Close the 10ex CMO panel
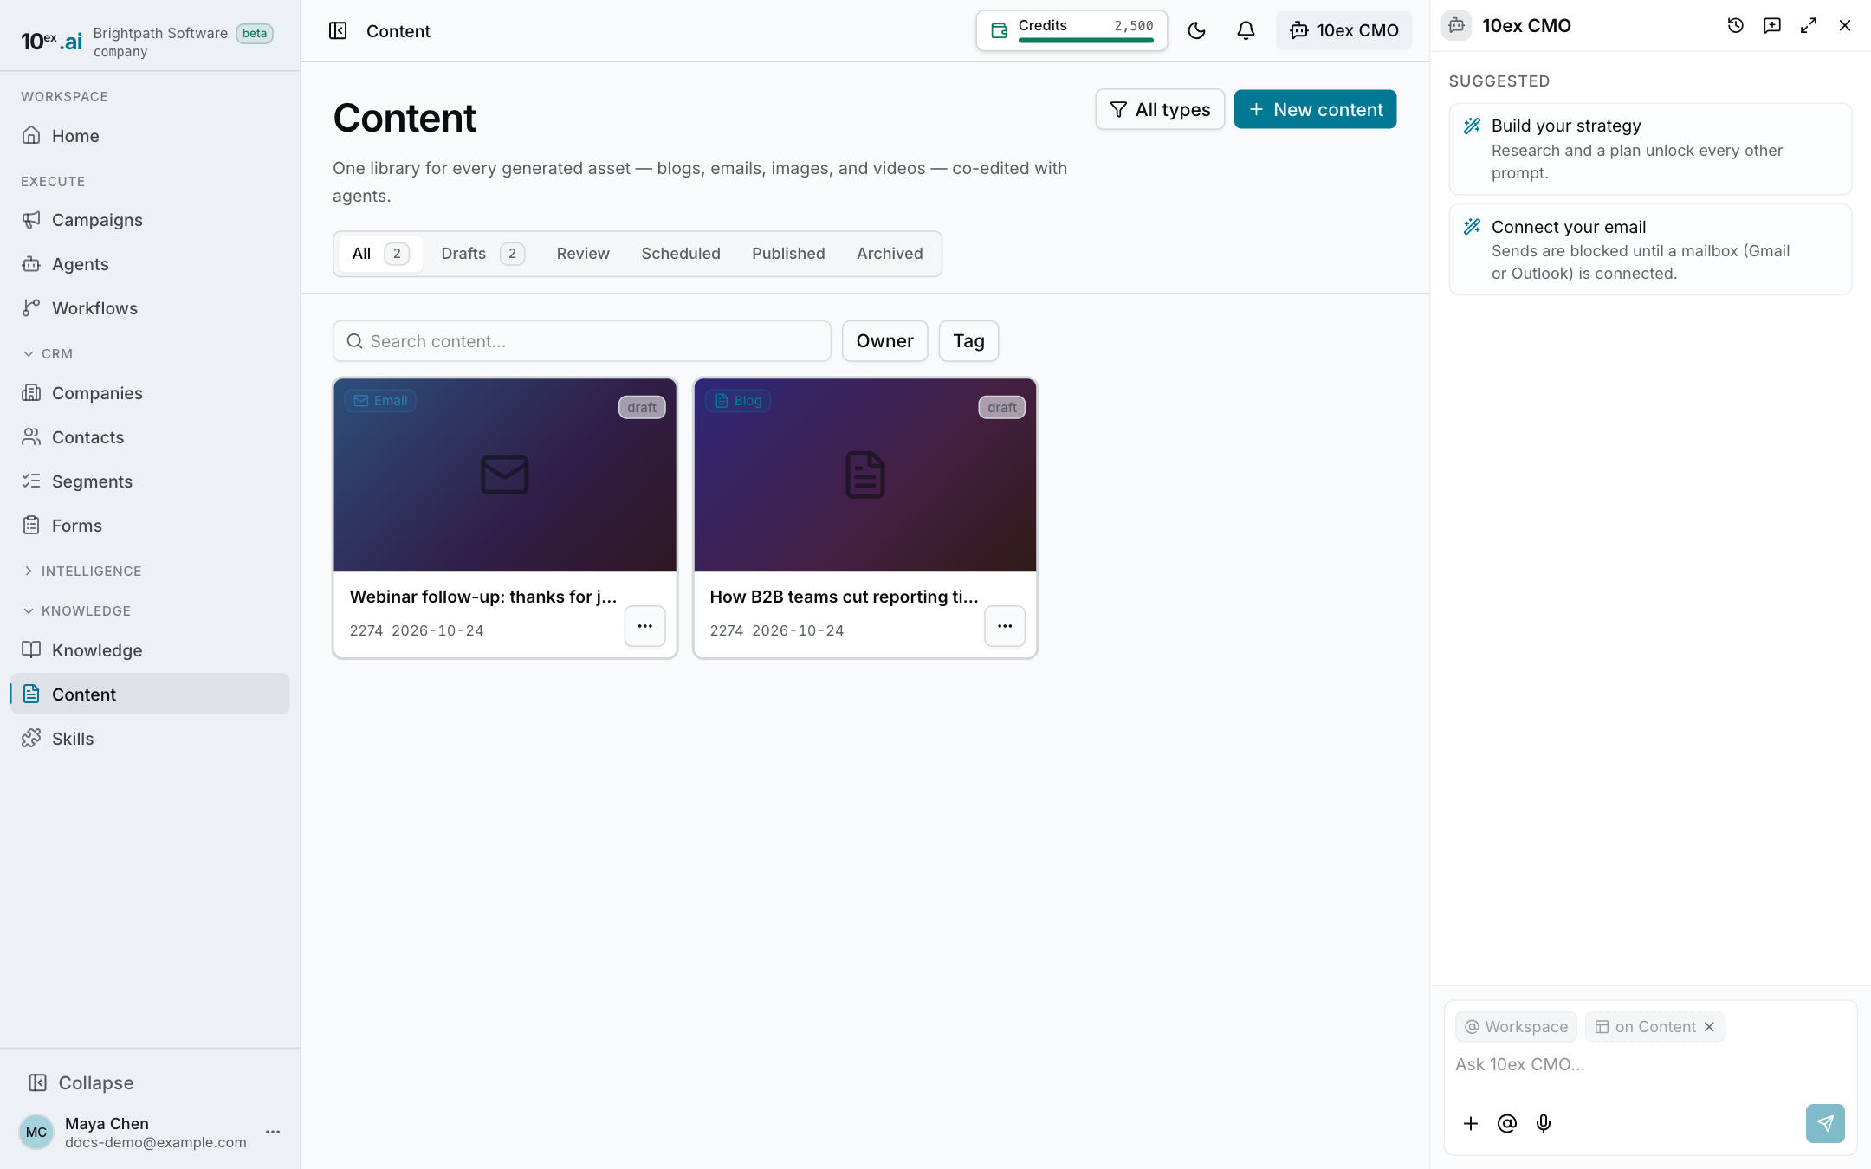1871x1169 pixels. pyautogui.click(x=1844, y=26)
